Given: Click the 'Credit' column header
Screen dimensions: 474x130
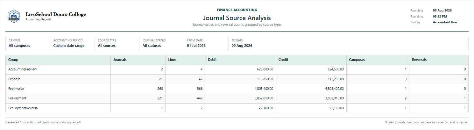Looking at the screenshot, I should [311, 60].
